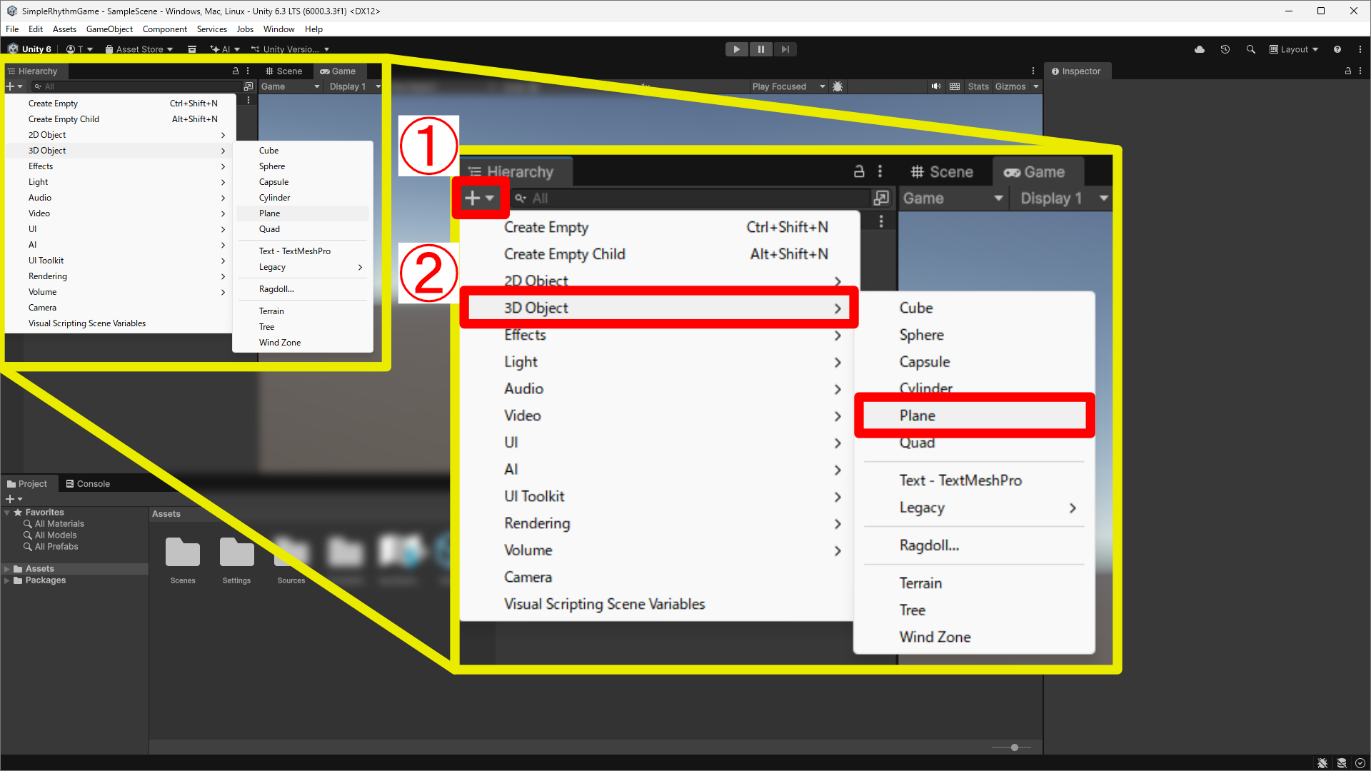
Task: Click the Pause playback button
Action: [760, 49]
